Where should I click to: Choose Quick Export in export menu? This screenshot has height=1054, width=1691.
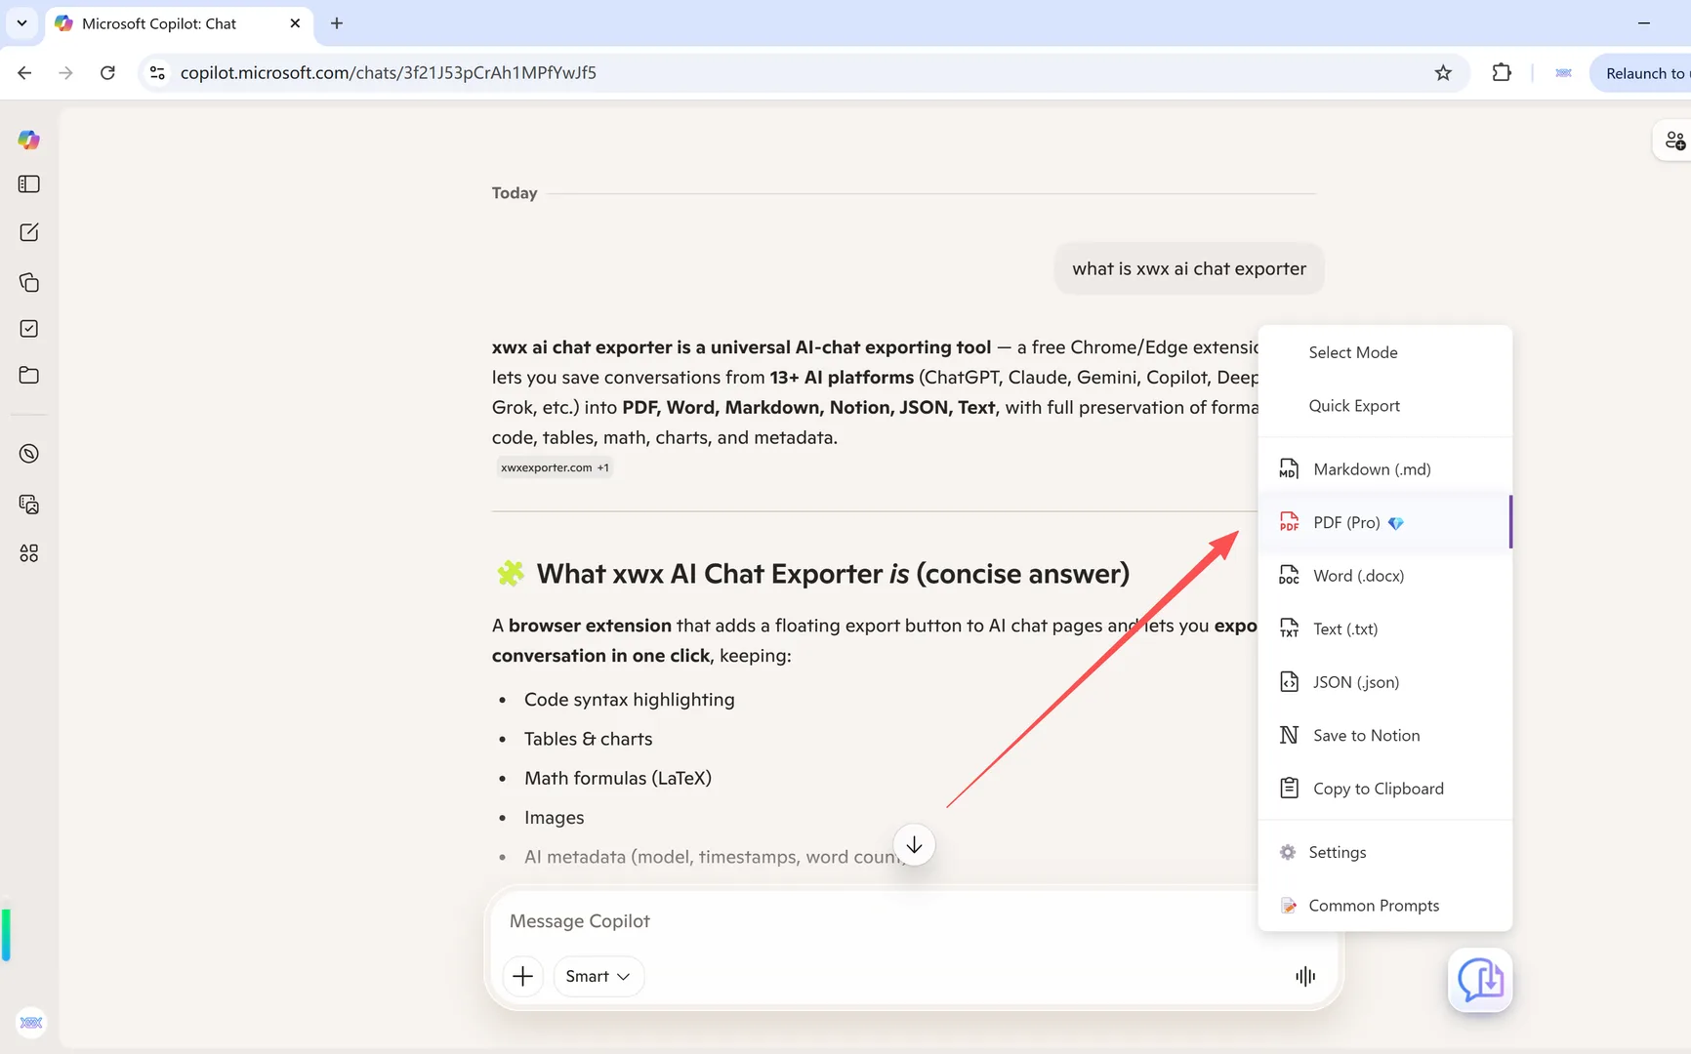coord(1385,406)
